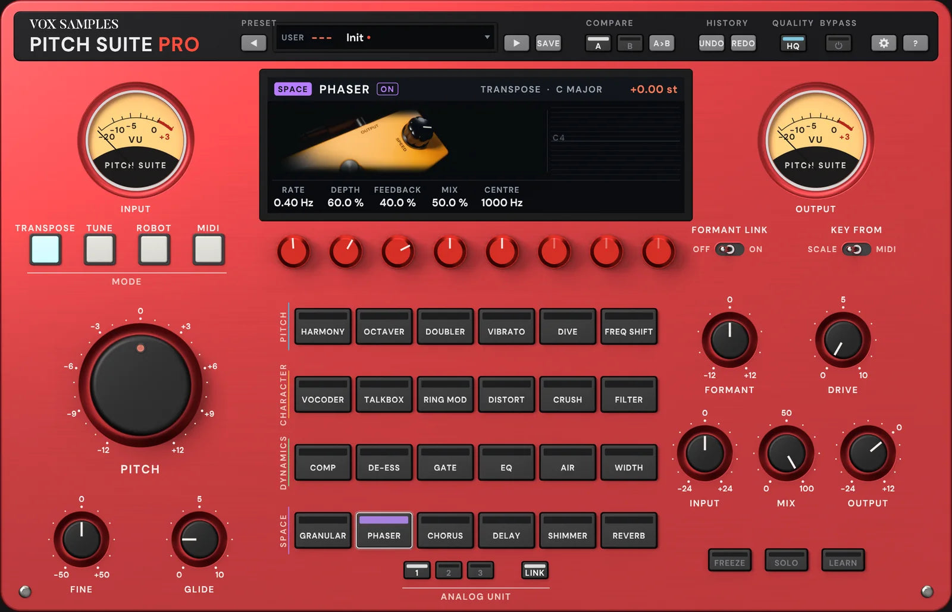
Task: Select analog unit 1
Action: point(416,570)
